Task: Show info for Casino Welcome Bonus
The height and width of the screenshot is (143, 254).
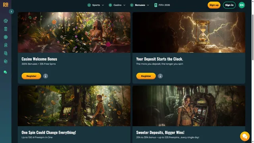Action: tap(46, 76)
